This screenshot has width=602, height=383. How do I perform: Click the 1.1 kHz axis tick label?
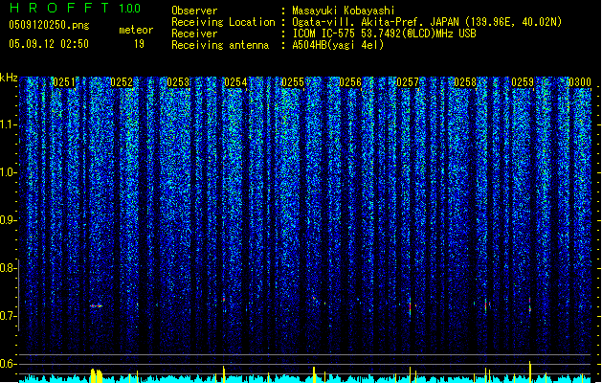click(x=9, y=124)
